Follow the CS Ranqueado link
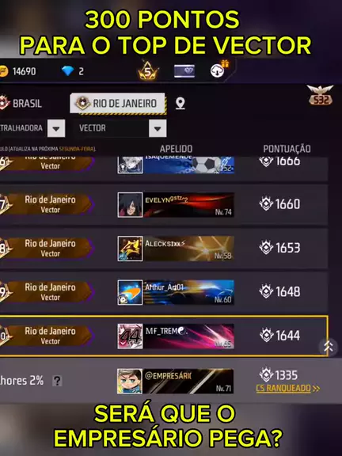 point(287,388)
